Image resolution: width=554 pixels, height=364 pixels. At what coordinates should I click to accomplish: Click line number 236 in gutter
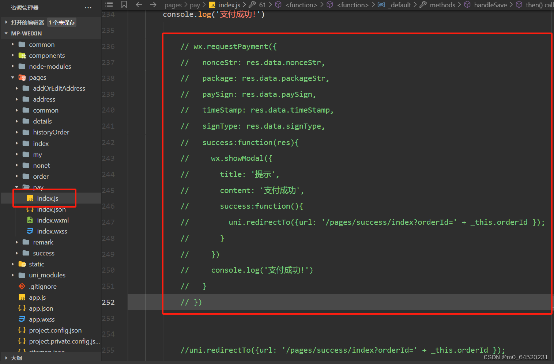108,46
